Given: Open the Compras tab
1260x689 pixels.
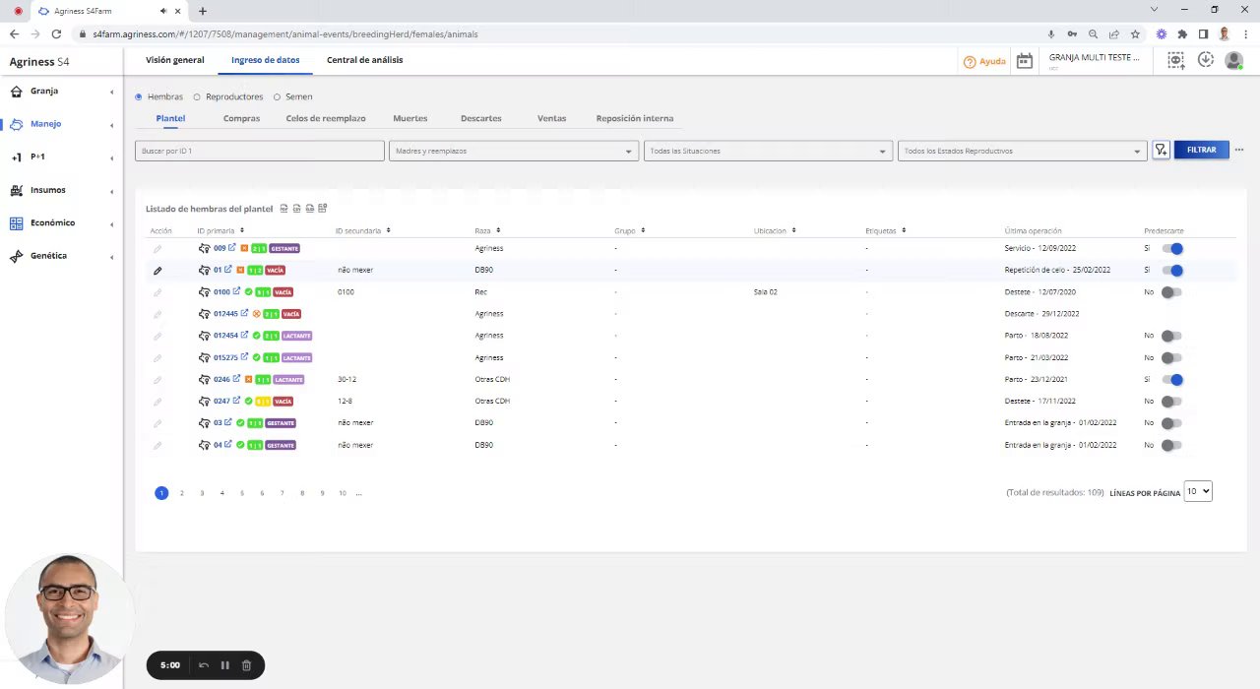Looking at the screenshot, I should coord(241,118).
